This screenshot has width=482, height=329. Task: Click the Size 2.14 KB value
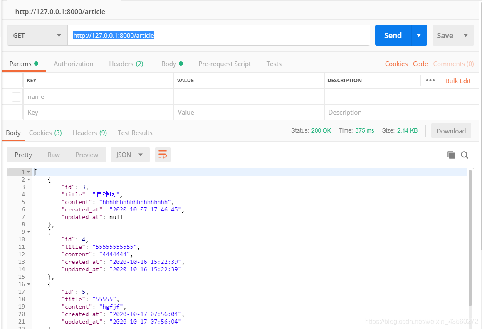[x=407, y=130]
